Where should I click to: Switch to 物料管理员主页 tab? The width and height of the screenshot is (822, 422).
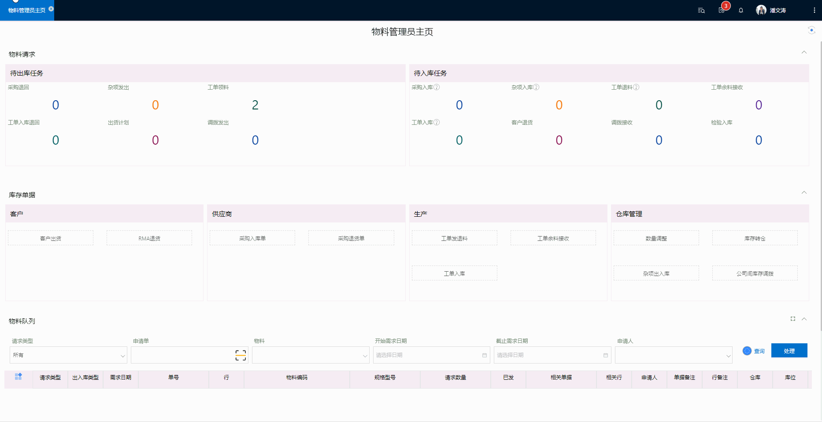coord(26,11)
